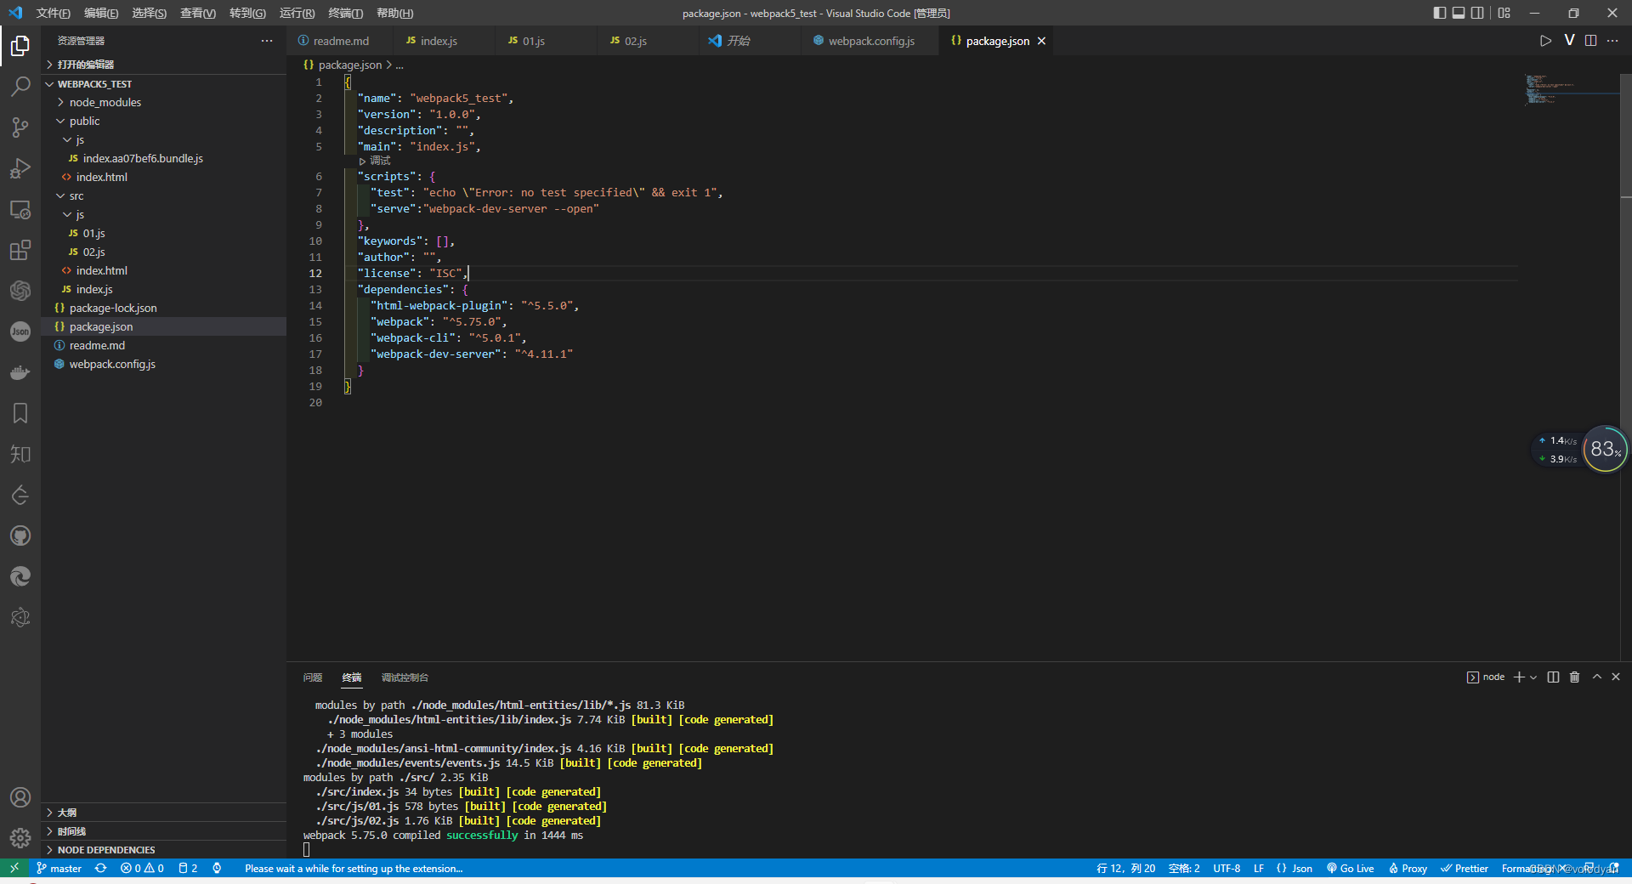Click the Prettier status bar item
This screenshot has width=1632, height=884.
[1465, 868]
